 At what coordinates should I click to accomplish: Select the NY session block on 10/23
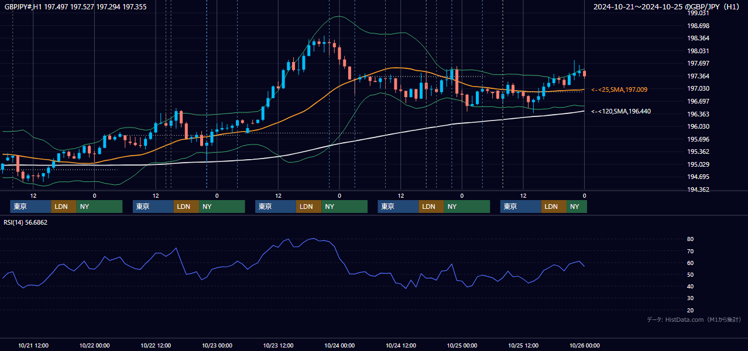pyautogui.click(x=345, y=207)
